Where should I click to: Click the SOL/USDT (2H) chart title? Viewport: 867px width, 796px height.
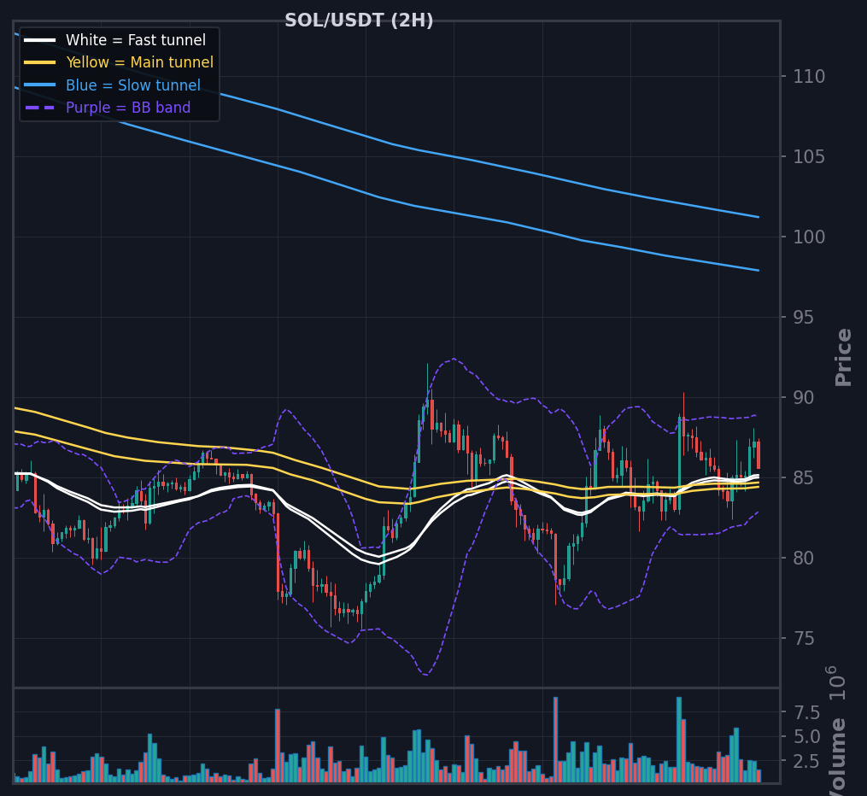click(359, 20)
